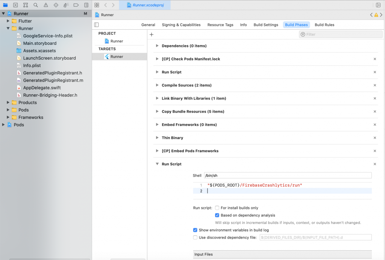
Task: Click the yellow warning issue indicator
Action: pyautogui.click(x=376, y=15)
